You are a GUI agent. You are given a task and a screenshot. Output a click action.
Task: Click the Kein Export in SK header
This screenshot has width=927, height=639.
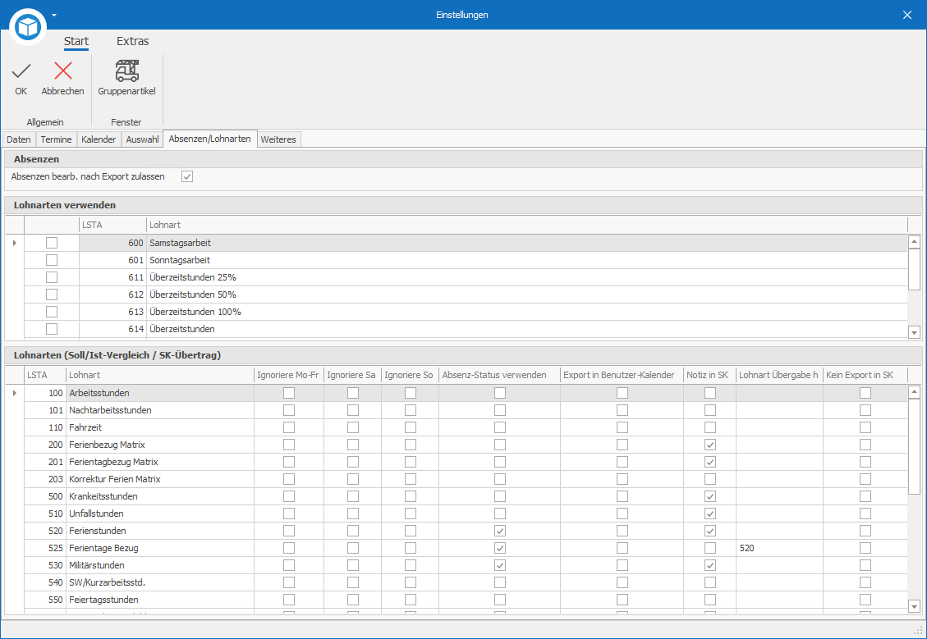pyautogui.click(x=865, y=375)
